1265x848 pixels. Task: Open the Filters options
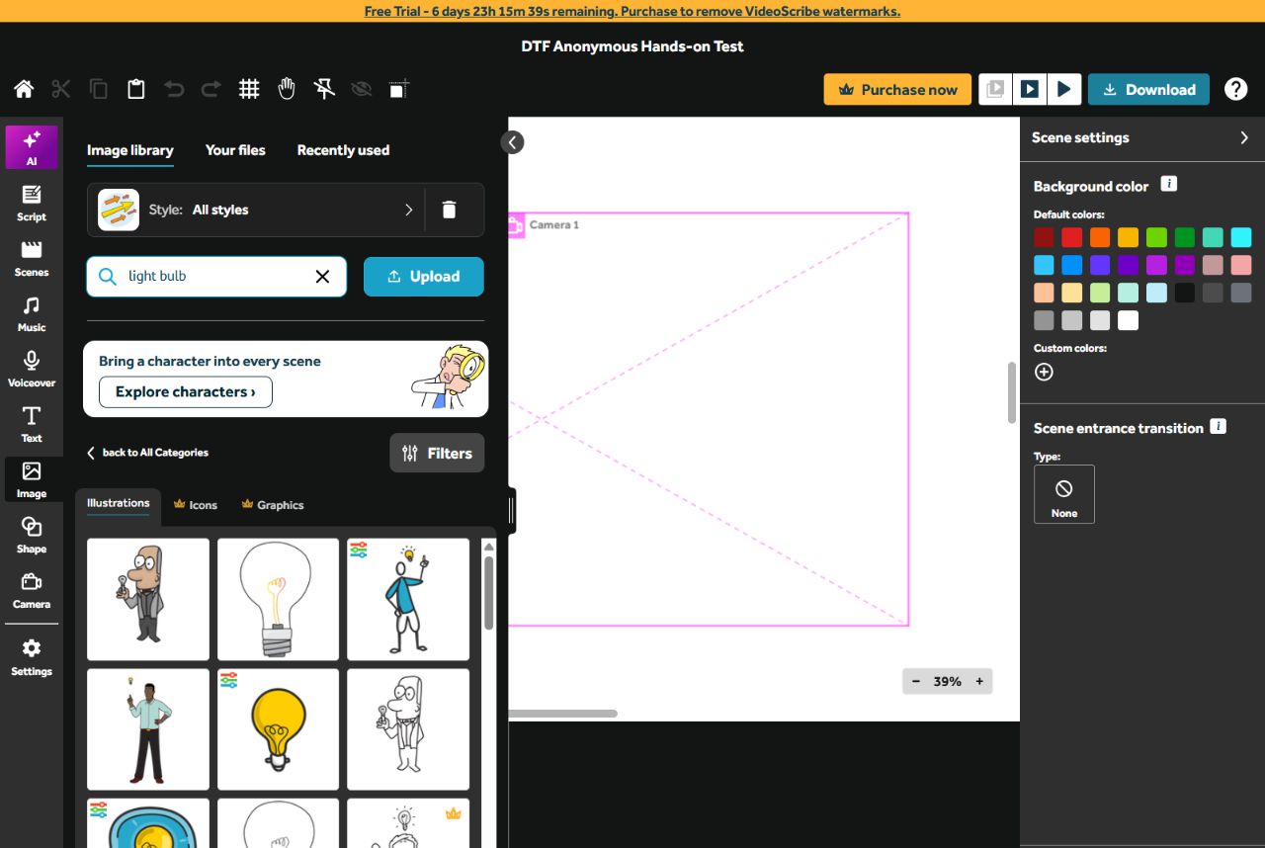437,453
